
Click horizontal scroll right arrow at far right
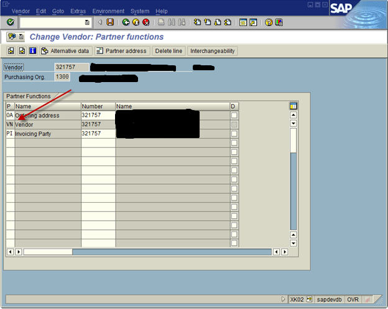point(285,252)
